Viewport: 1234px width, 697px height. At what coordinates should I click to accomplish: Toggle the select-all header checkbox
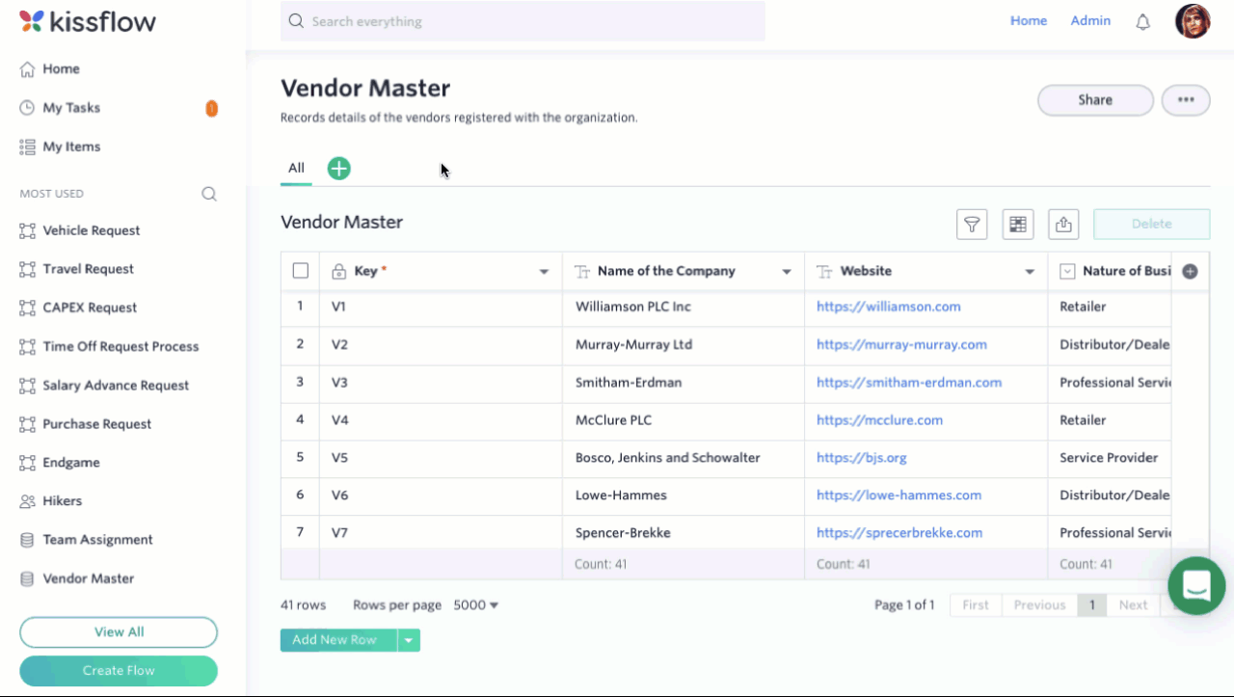pyautogui.click(x=301, y=271)
